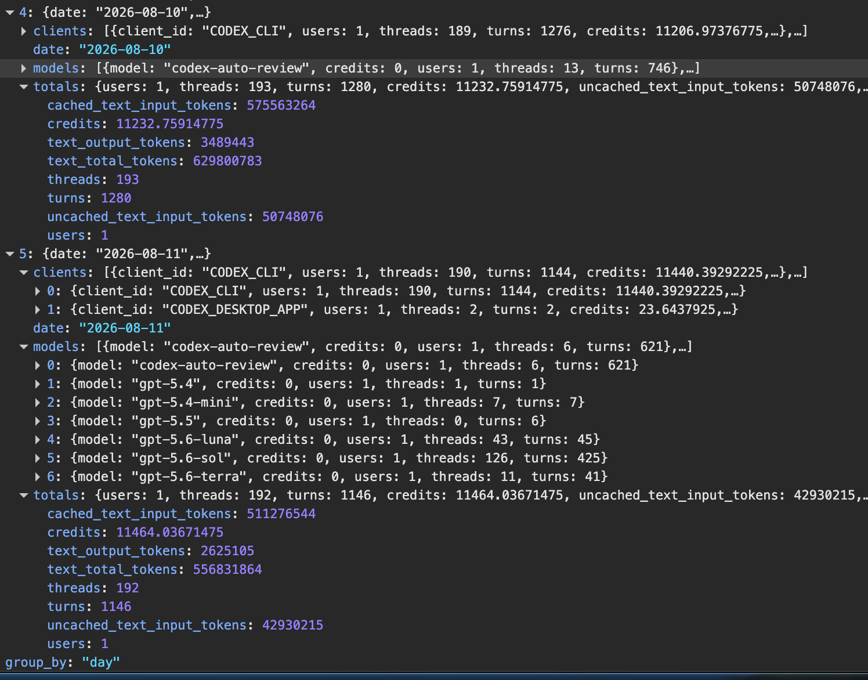Expand codex-auto-review model row with 621 turns
Image resolution: width=868 pixels, height=680 pixels.
click(38, 365)
